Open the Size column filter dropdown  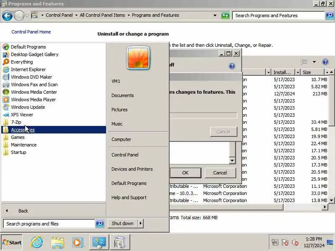[x=327, y=72]
